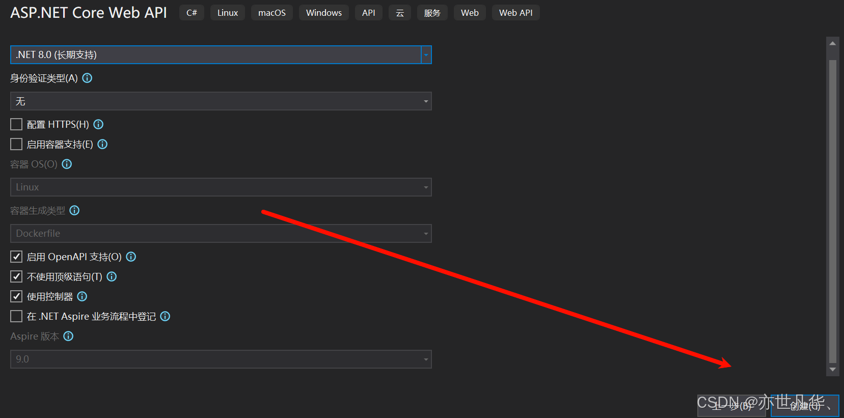Click the ASP.NET Core Web API title

[89, 13]
